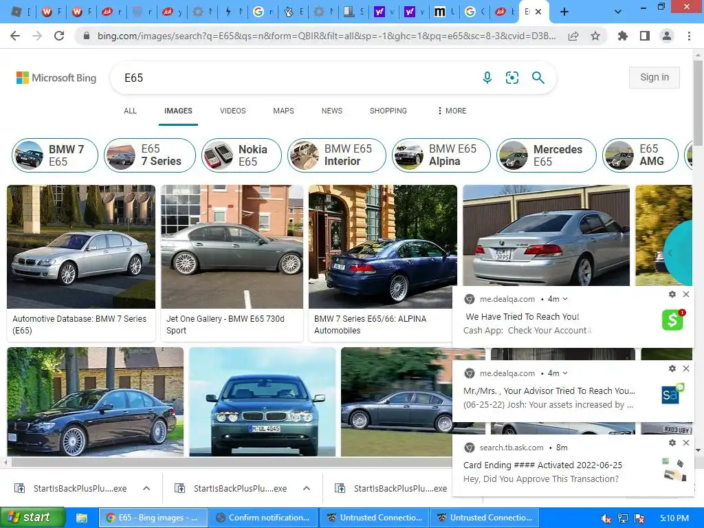
Task: Select the BMW E65 Alpina chip
Action: [x=441, y=155]
